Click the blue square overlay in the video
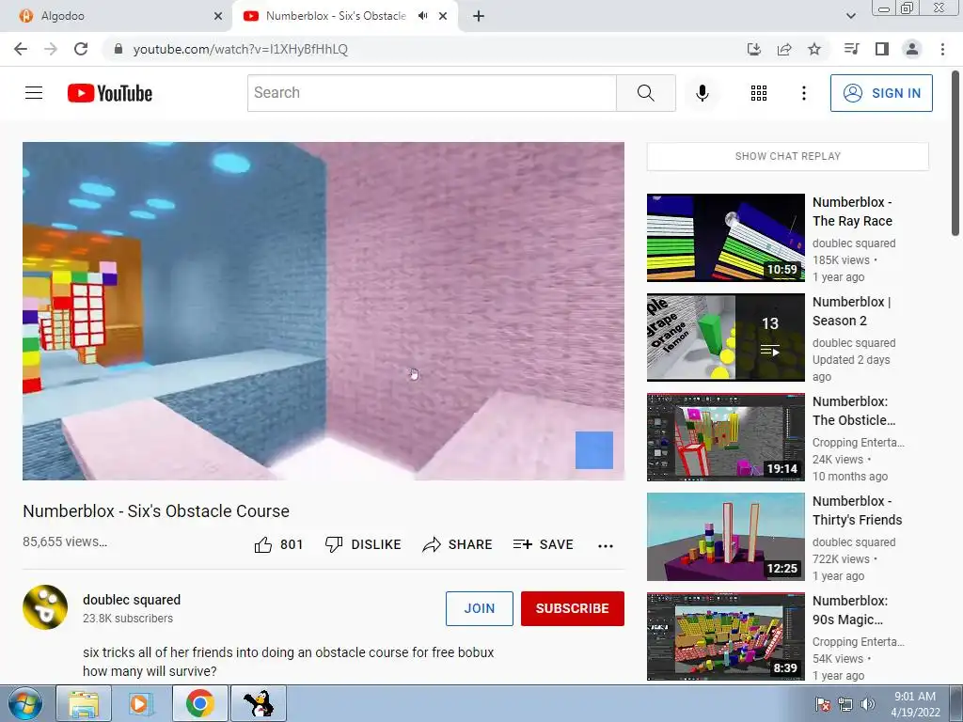The width and height of the screenshot is (963, 722). click(x=594, y=450)
